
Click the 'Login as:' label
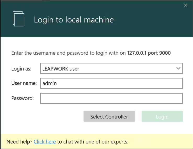click(21, 69)
